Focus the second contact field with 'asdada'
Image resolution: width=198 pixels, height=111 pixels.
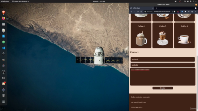point(163,65)
